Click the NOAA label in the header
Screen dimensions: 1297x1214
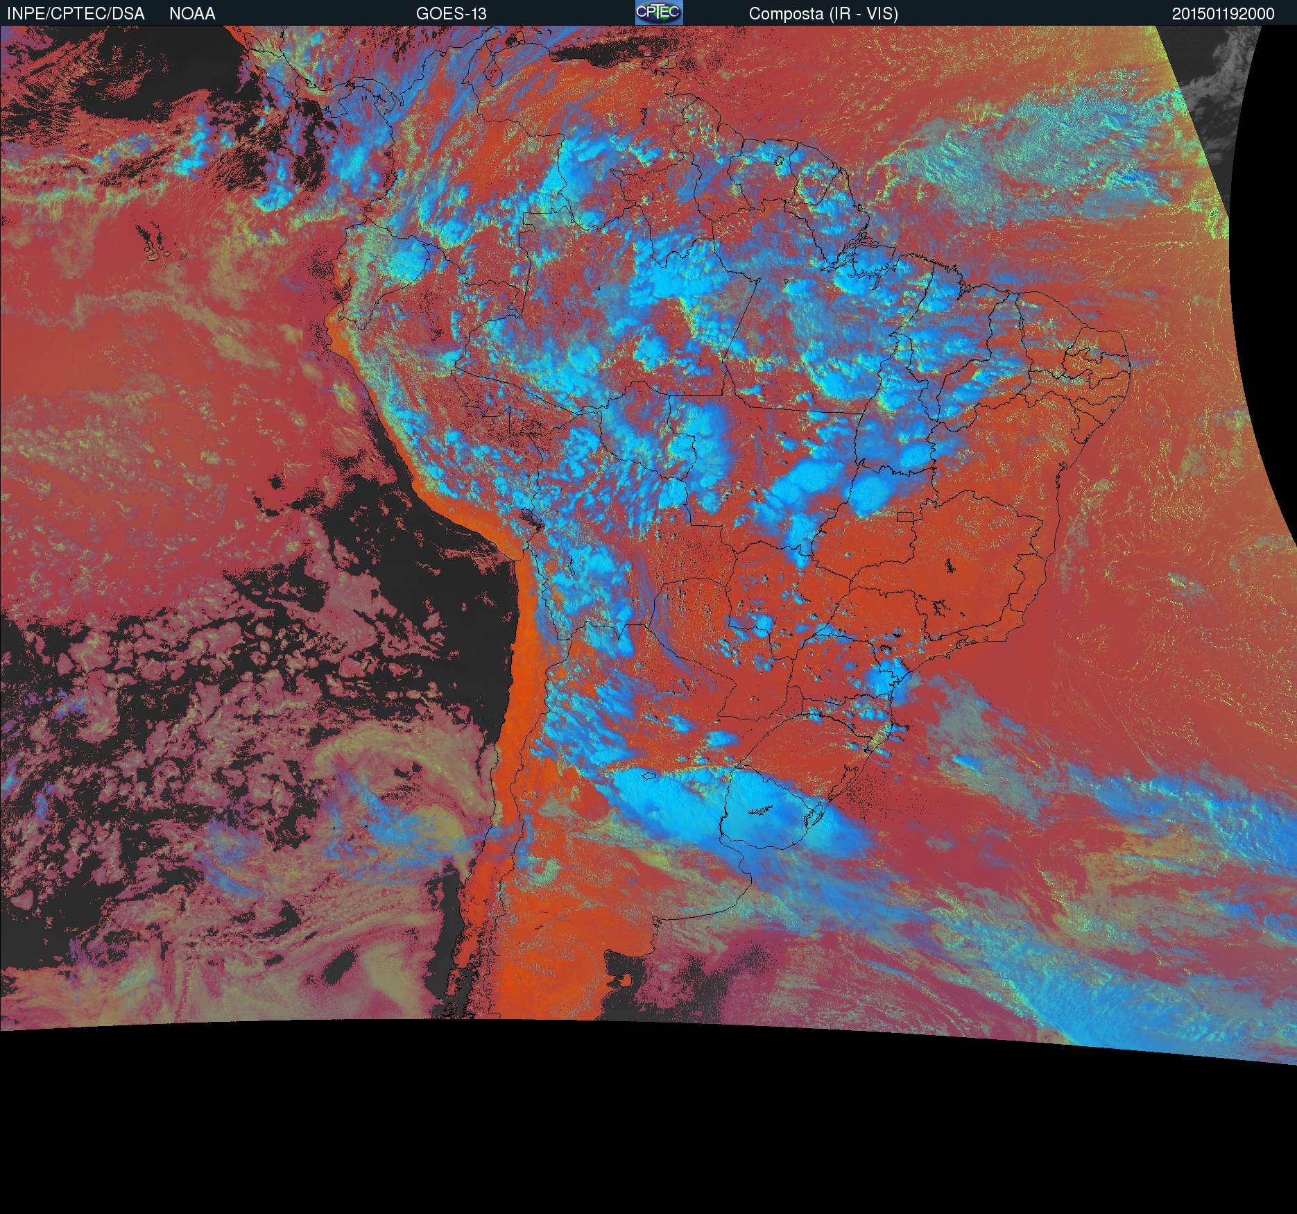click(x=192, y=14)
